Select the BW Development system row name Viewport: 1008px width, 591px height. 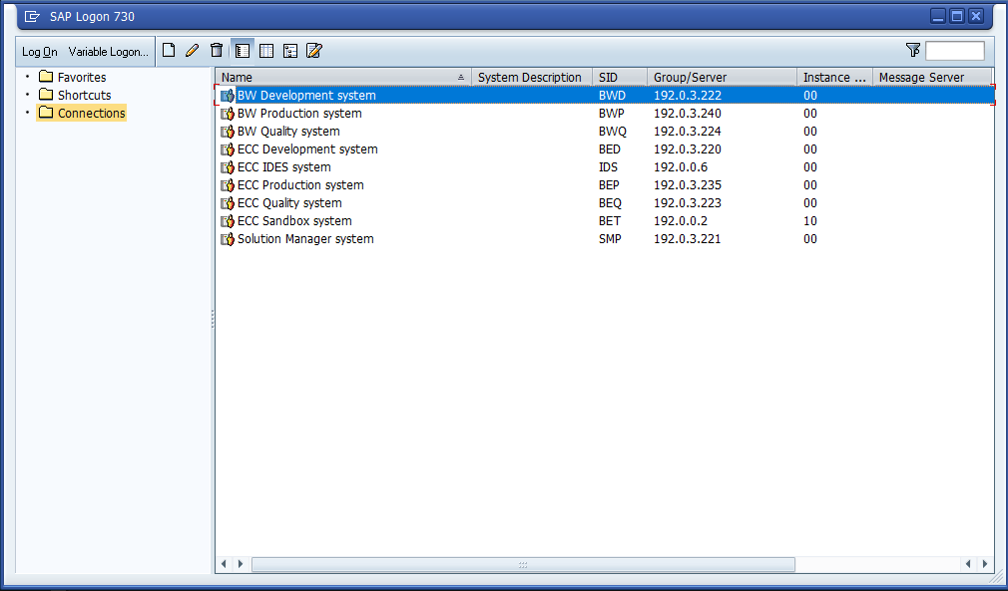[306, 95]
